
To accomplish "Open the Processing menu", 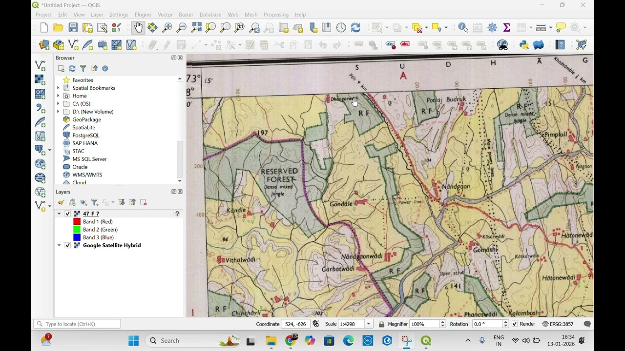I will pos(276,15).
